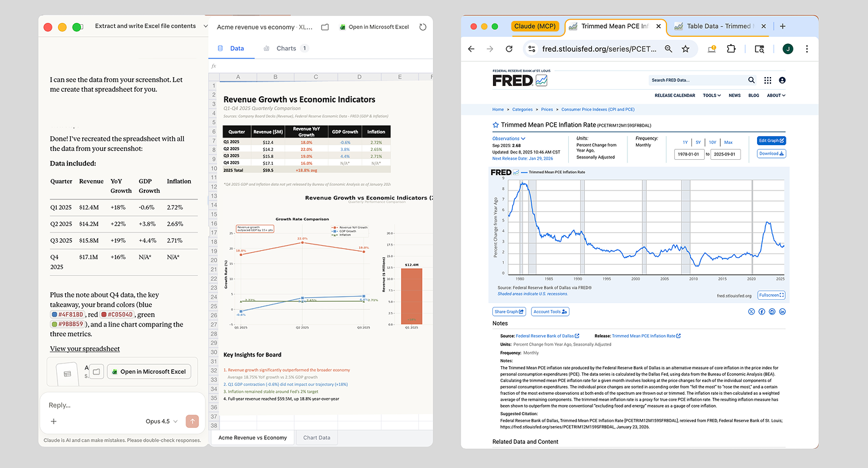Click the blue #4F81BD color chip
Image resolution: width=868 pixels, height=468 pixels.
pyautogui.click(x=66, y=315)
